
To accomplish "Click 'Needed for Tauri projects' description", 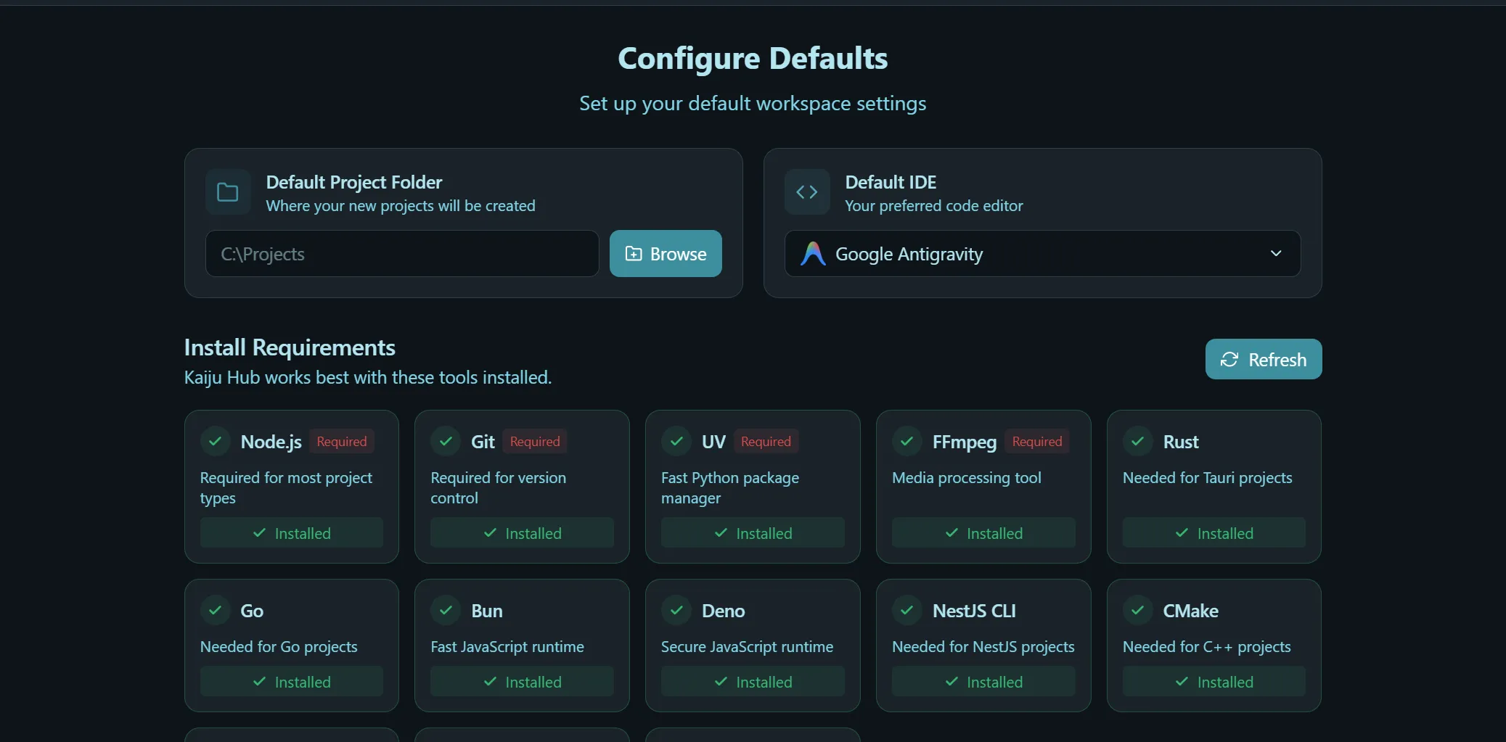I will click(1208, 478).
